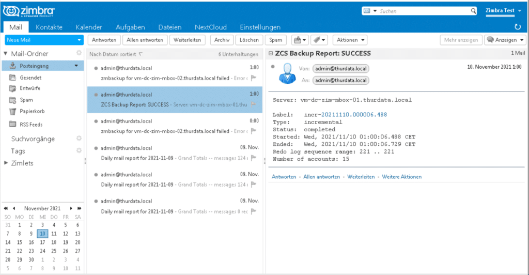Image resolution: width=529 pixels, height=275 pixels.
Task: Click the refresh icon at top right
Action: pyautogui.click(x=518, y=27)
